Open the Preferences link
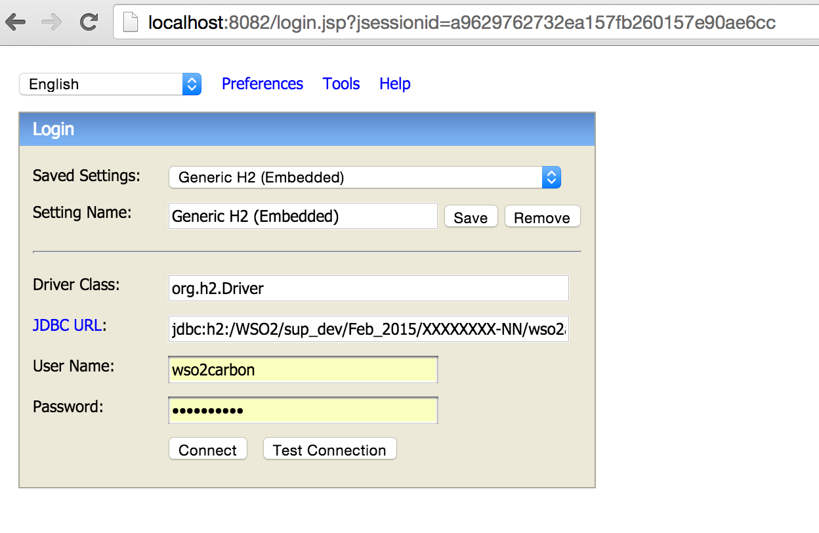 (262, 84)
